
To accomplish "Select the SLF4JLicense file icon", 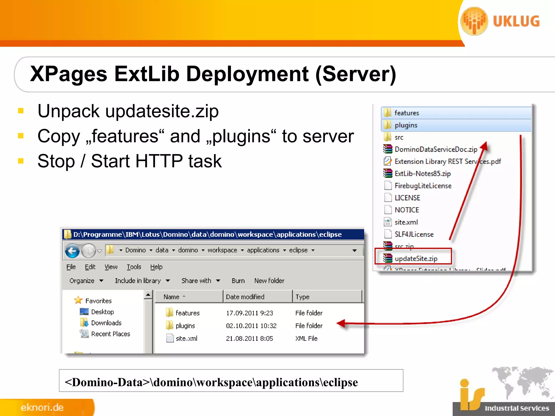I will pyautogui.click(x=388, y=234).
